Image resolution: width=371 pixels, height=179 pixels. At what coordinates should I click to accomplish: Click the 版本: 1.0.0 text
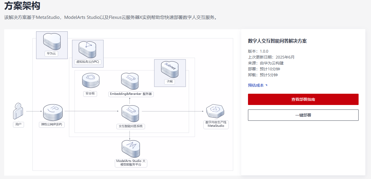tap(258, 51)
